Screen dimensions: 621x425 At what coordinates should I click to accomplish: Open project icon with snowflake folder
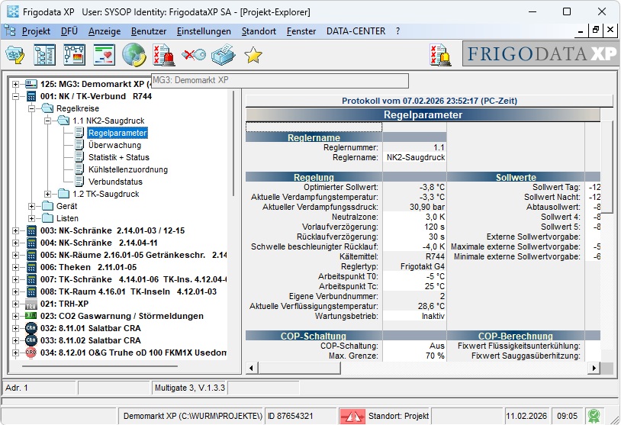point(15,55)
